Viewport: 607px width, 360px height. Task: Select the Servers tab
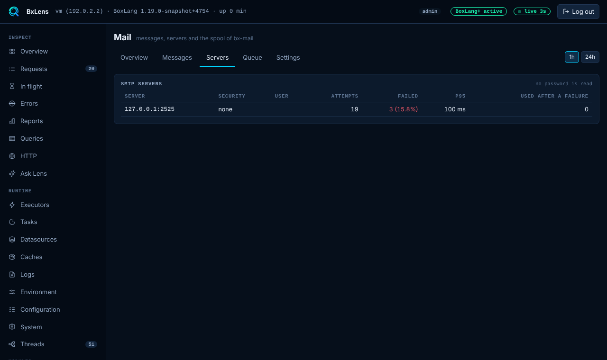click(217, 57)
